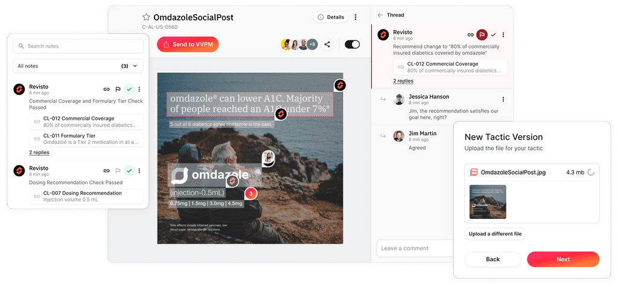Open CL-012 Commercial Coverage card in notes
This screenshot has height=287, width=618.
[86, 122]
